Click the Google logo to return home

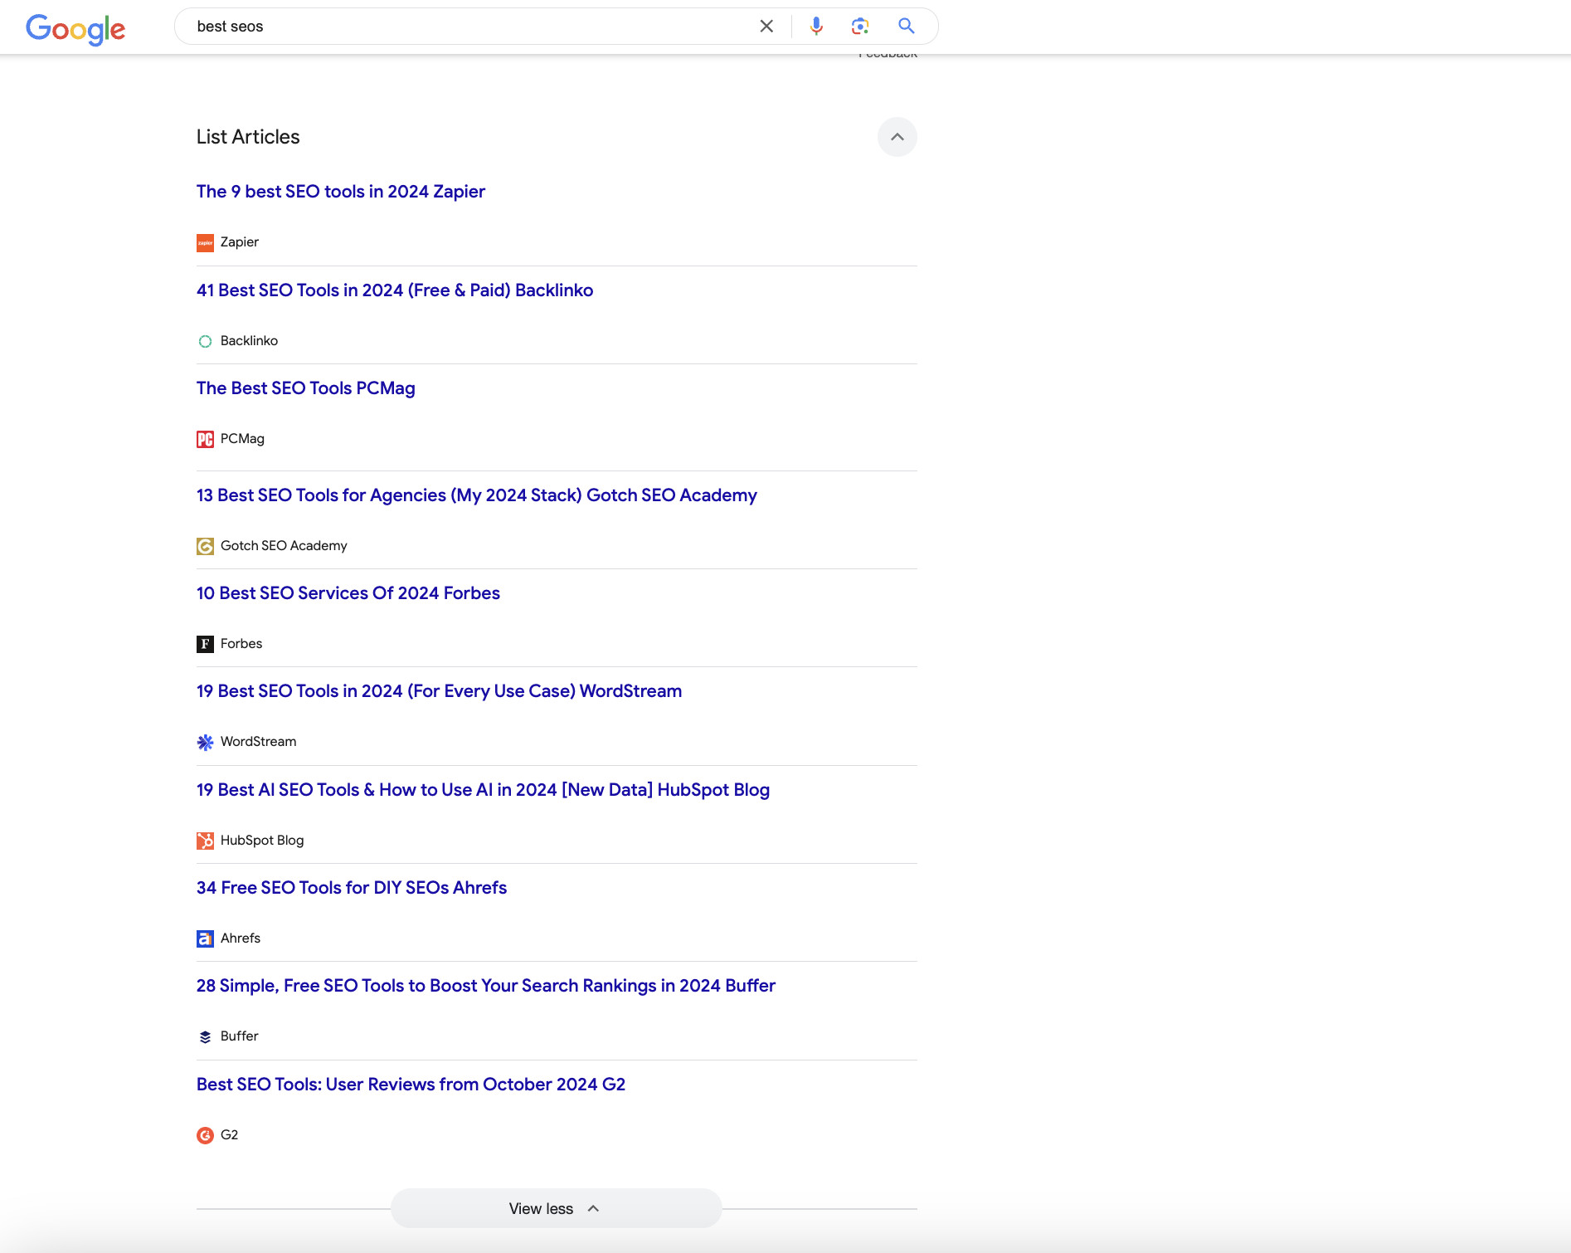[x=76, y=29]
